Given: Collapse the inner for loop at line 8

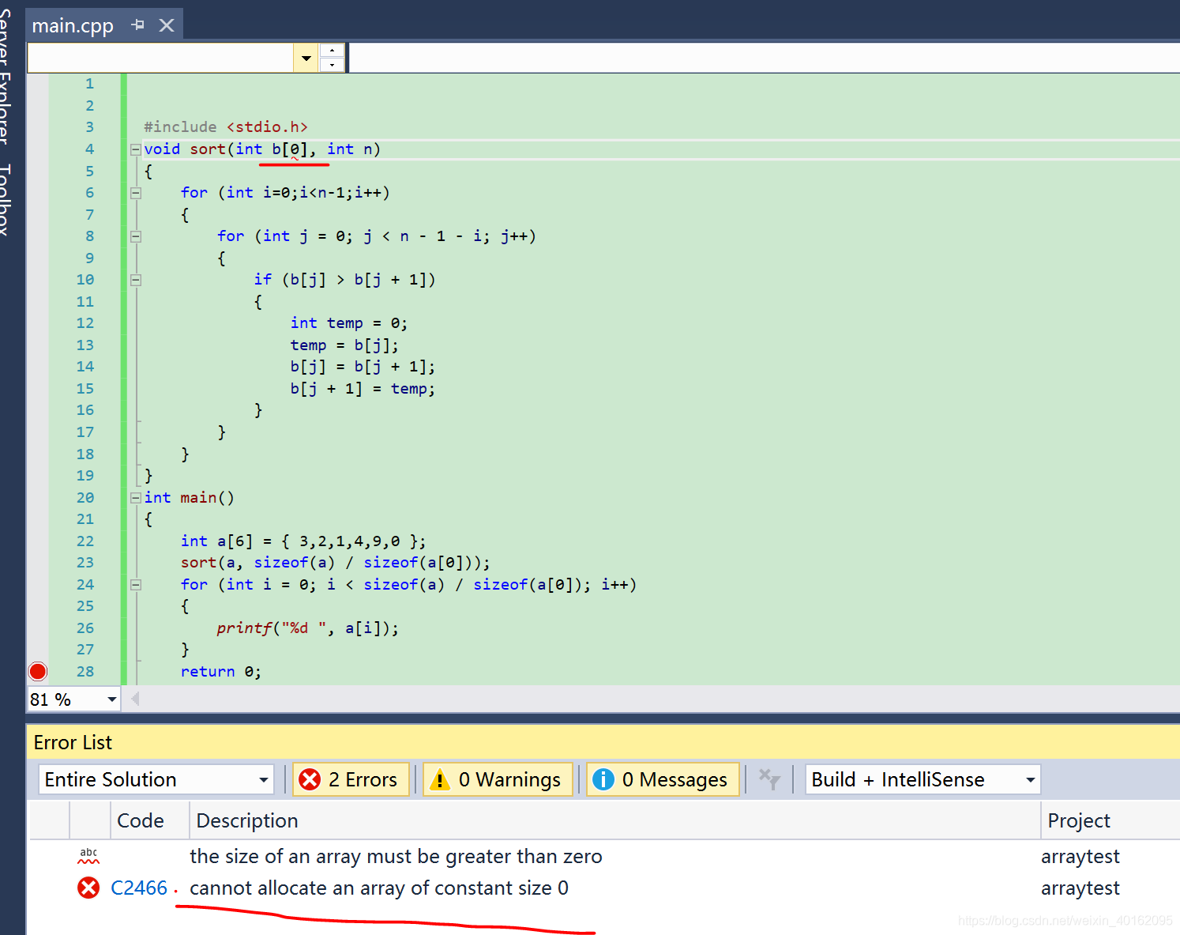Looking at the screenshot, I should tap(136, 236).
